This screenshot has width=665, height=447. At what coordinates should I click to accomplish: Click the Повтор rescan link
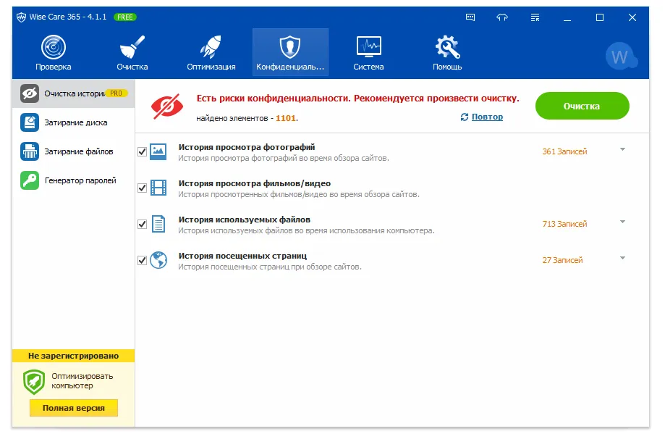[487, 117]
